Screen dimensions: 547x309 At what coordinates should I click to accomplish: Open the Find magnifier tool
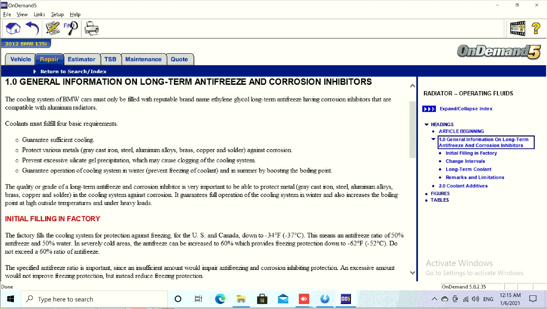point(71,28)
